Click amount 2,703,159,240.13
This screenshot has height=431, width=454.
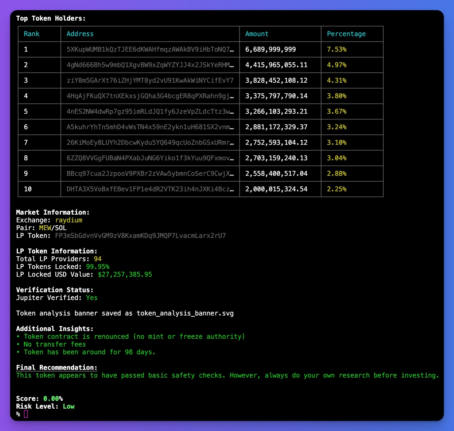click(x=276, y=158)
